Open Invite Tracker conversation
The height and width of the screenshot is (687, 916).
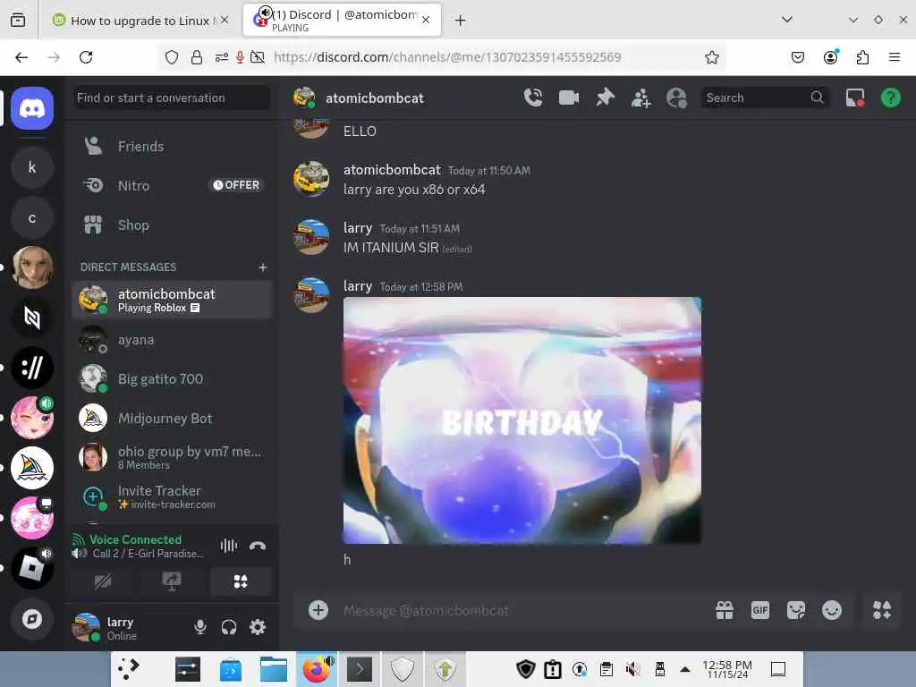pos(172,496)
